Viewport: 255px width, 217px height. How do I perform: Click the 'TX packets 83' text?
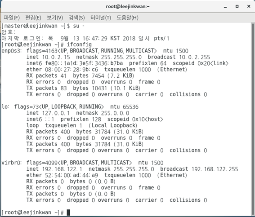coord(46,88)
